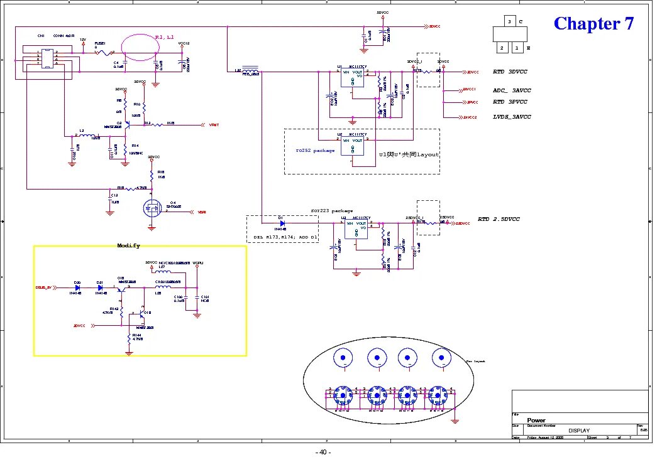This screenshot has width=662, height=467.
Task: Select the C101 capacitor symbol
Action: click(x=197, y=297)
